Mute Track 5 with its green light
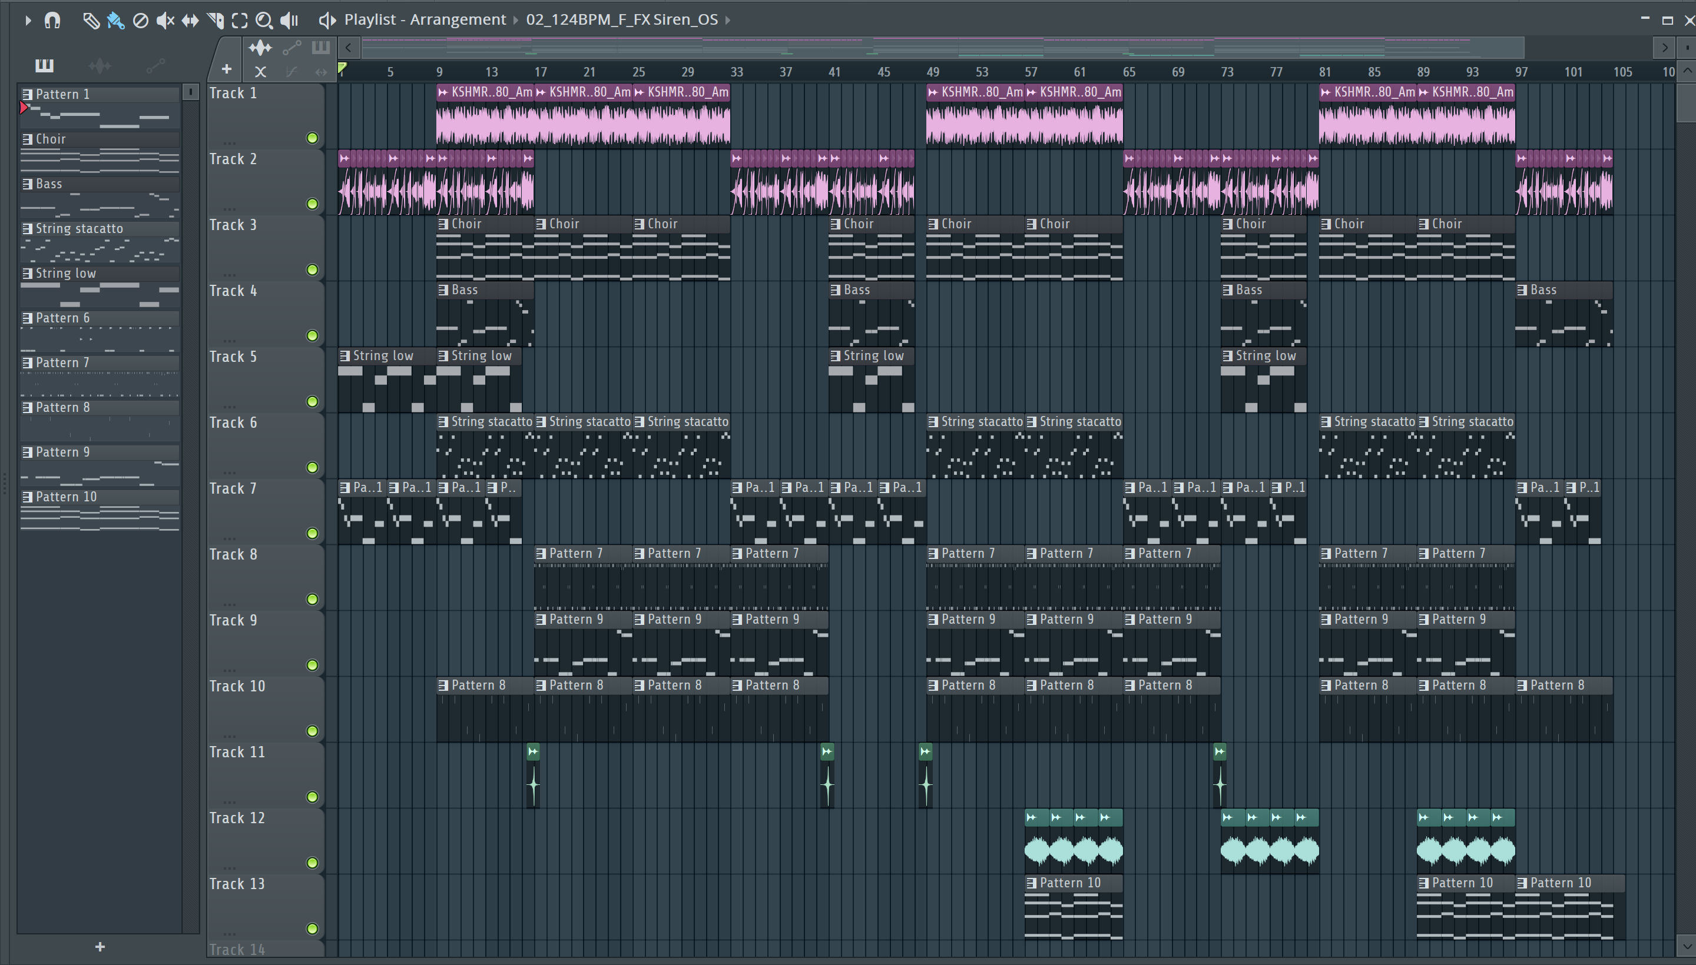The image size is (1696, 965). [312, 402]
